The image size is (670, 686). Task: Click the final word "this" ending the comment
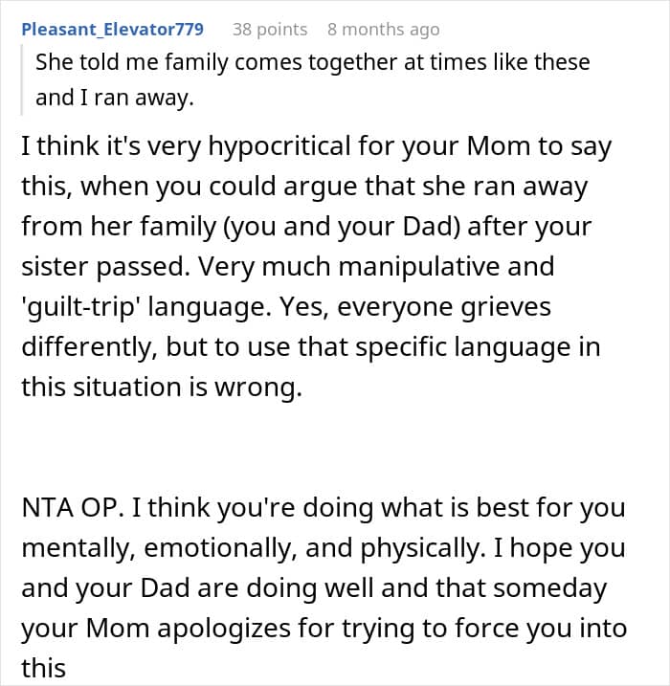click(44, 666)
